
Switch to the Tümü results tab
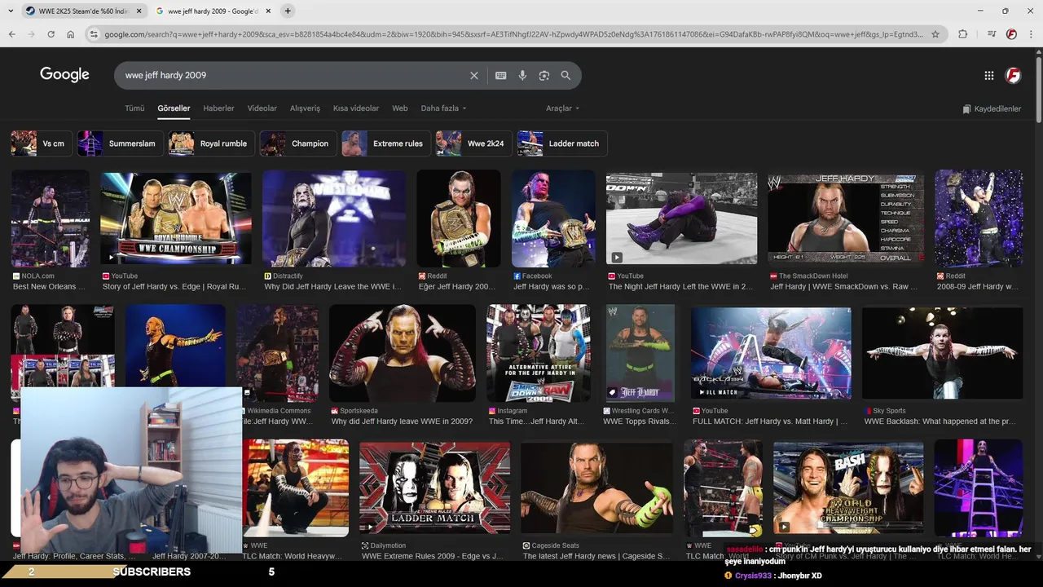click(134, 108)
